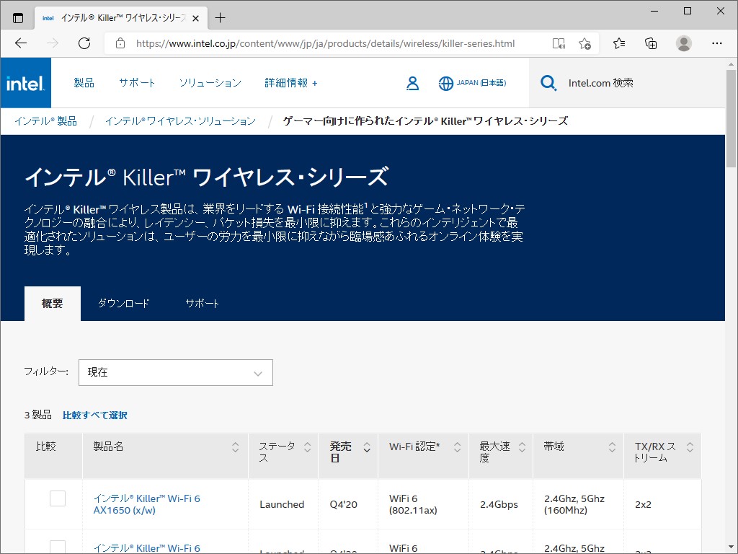Open browser settings via ellipsis icon
This screenshot has height=554, width=738.
pos(717,43)
